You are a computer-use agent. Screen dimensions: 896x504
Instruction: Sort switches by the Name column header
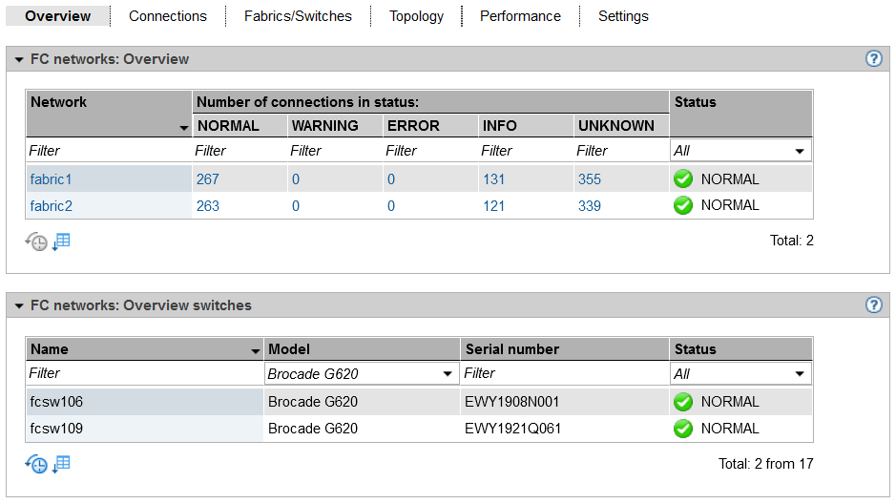pyautogui.click(x=143, y=349)
